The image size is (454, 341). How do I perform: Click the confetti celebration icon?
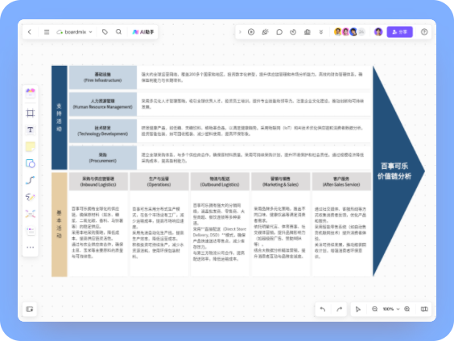[x=265, y=32]
